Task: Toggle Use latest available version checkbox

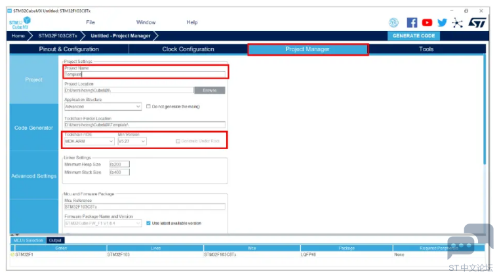Action: click(148, 224)
